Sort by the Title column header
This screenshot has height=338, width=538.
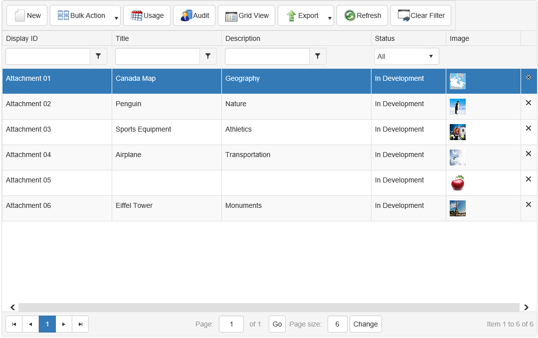pos(122,38)
